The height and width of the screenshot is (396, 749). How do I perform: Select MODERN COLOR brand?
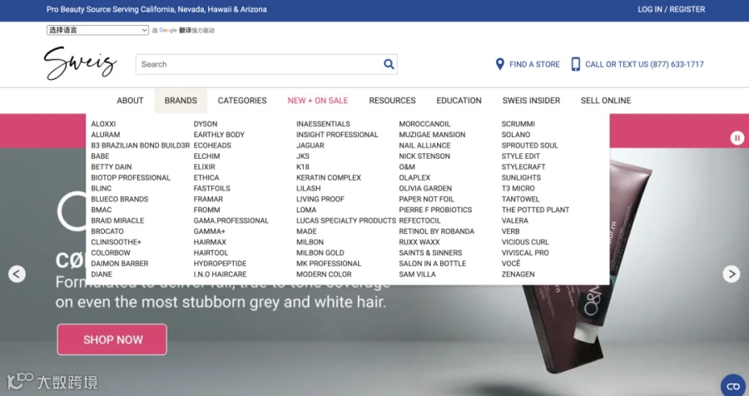pyautogui.click(x=324, y=275)
